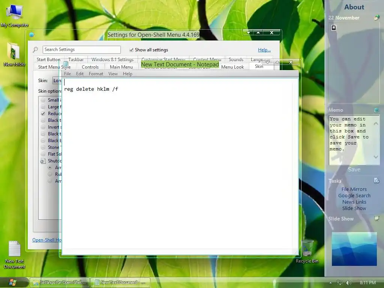Click the 8:11 PM taskbar clock

tap(367, 283)
